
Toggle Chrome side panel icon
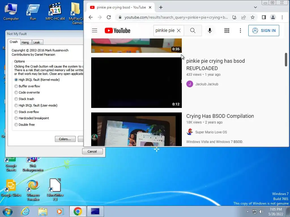(x=264, y=17)
